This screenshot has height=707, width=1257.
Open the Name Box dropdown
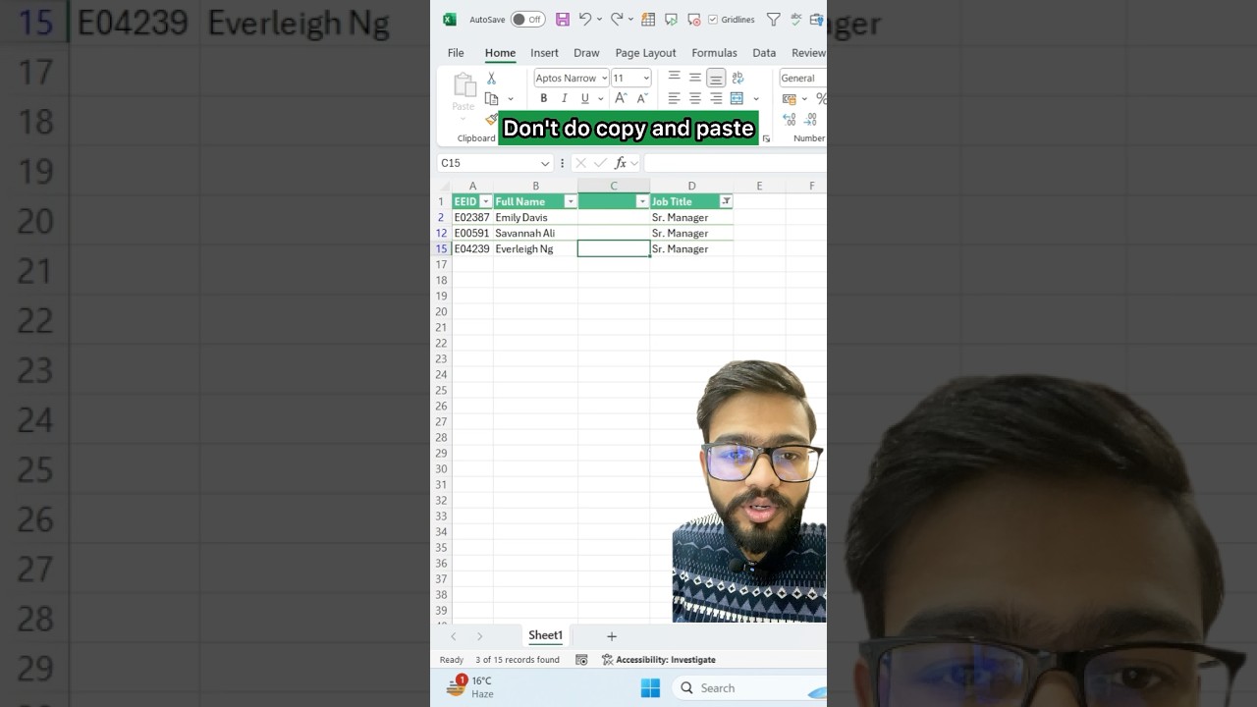point(545,163)
